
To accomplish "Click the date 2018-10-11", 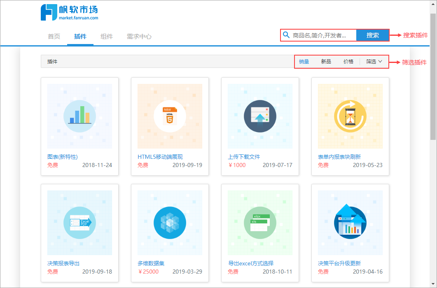I will pyautogui.click(x=278, y=272).
